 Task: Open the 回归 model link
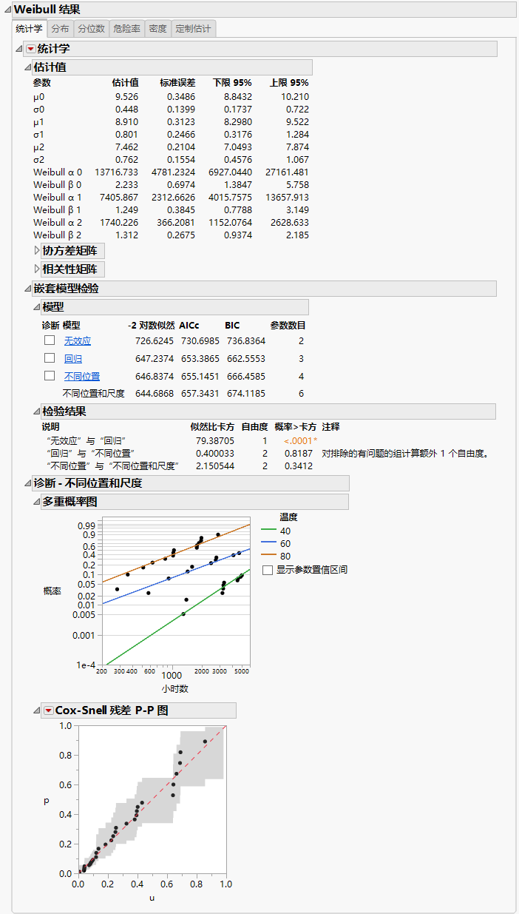[73, 359]
